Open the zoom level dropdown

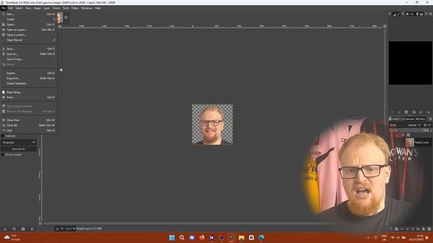(x=70, y=229)
